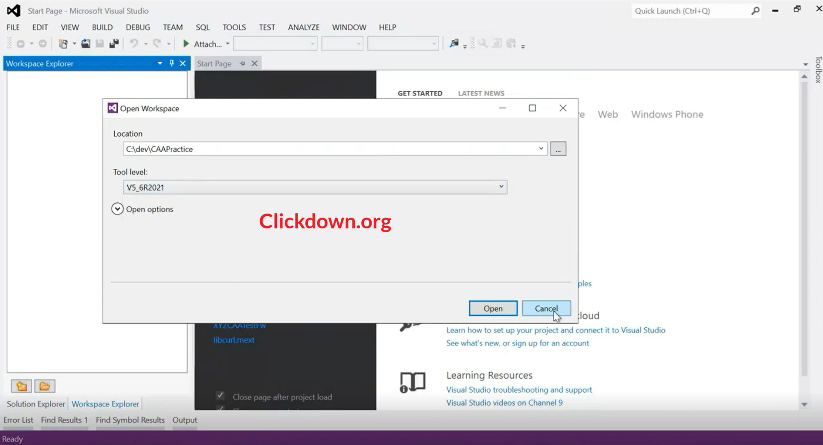Pin the Workspace Explorer panel
This screenshot has height=445, width=823.
point(171,63)
